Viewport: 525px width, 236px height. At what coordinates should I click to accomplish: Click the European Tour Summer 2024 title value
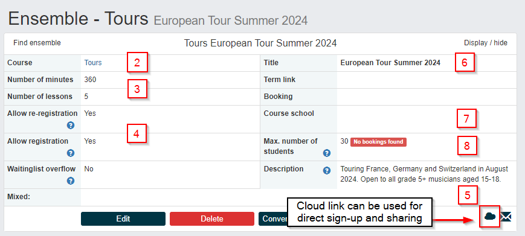(x=390, y=63)
